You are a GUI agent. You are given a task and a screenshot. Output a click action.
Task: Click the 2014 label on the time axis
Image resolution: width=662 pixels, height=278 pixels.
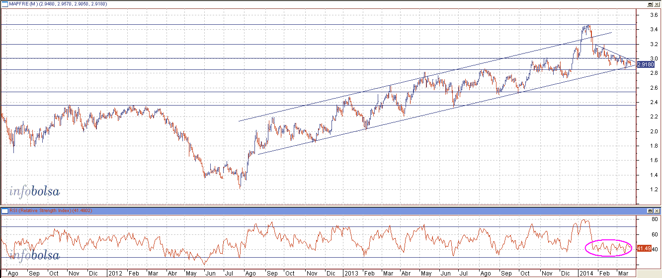click(586, 273)
